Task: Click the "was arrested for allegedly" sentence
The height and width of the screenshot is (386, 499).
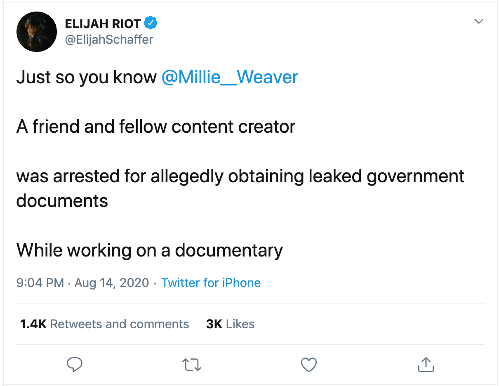Action: coord(240,176)
